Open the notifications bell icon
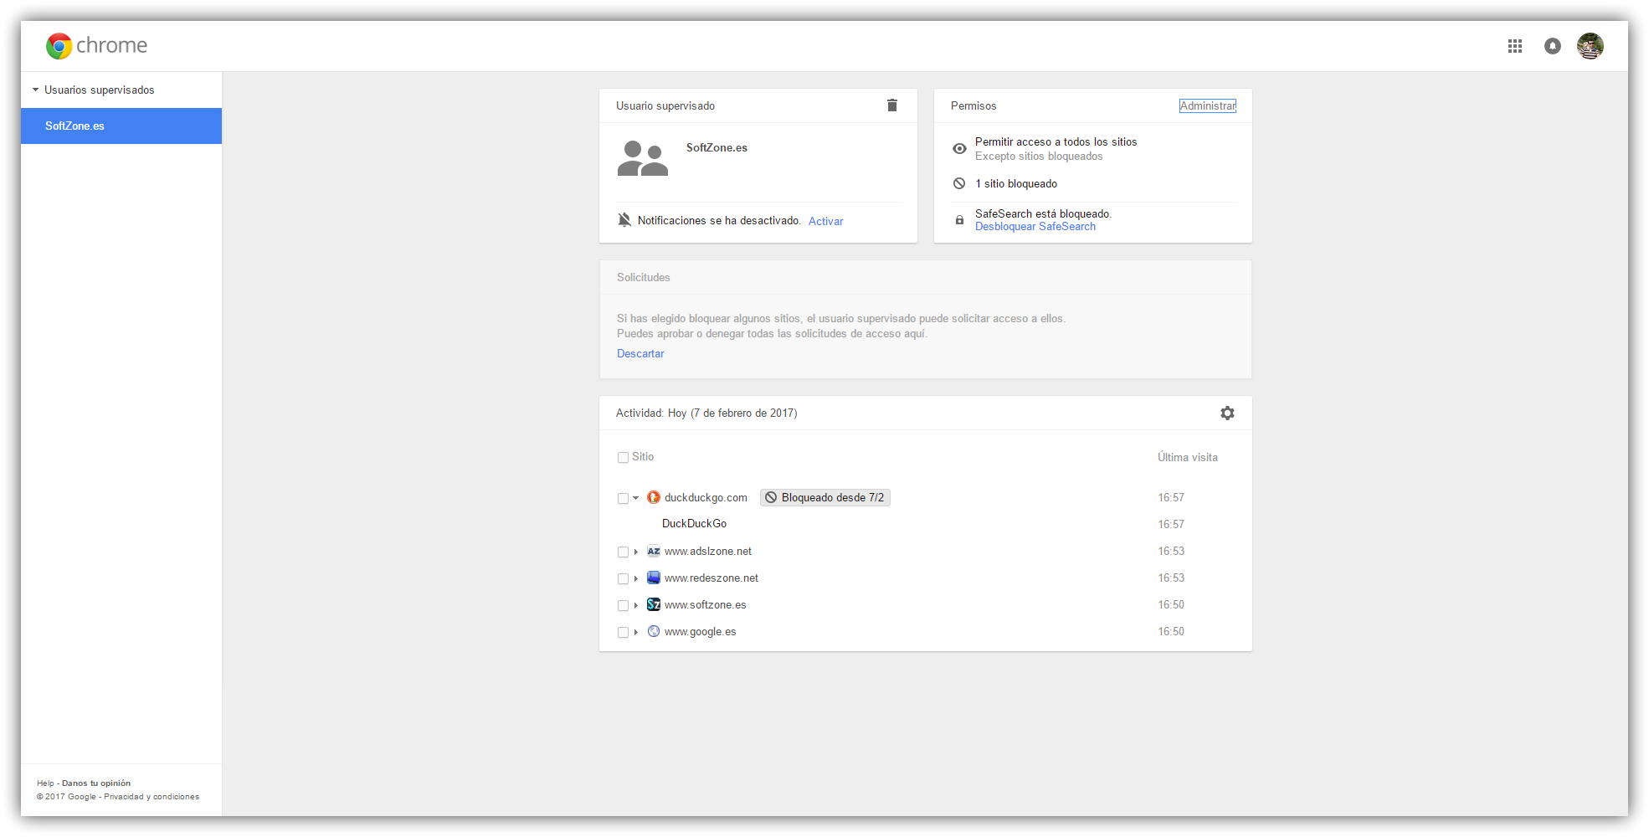This screenshot has width=1649, height=837. click(x=1553, y=46)
